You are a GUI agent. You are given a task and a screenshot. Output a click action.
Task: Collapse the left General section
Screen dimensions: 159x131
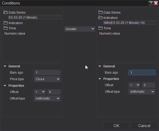[5, 66]
